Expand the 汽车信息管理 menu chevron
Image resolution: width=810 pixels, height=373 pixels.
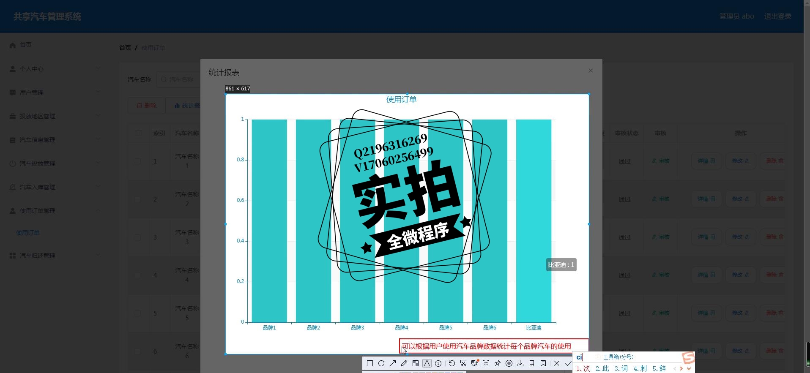tap(98, 139)
